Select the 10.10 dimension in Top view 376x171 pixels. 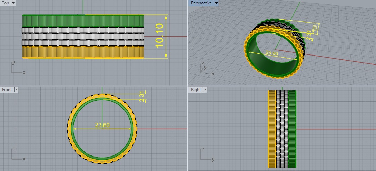(x=159, y=35)
